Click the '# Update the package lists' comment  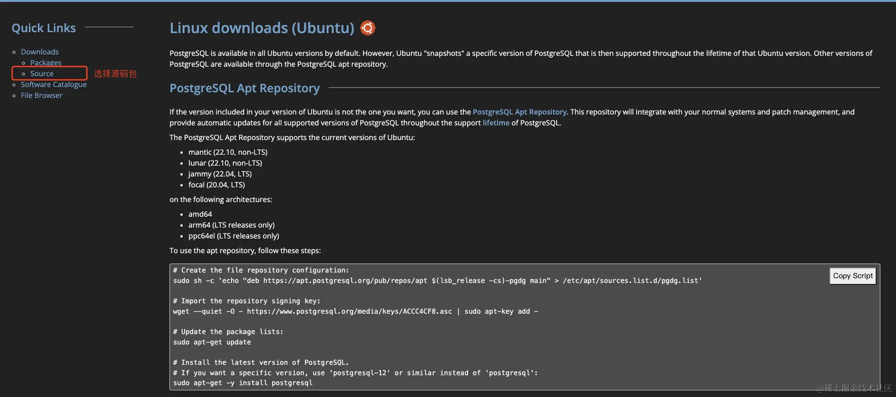coord(228,332)
